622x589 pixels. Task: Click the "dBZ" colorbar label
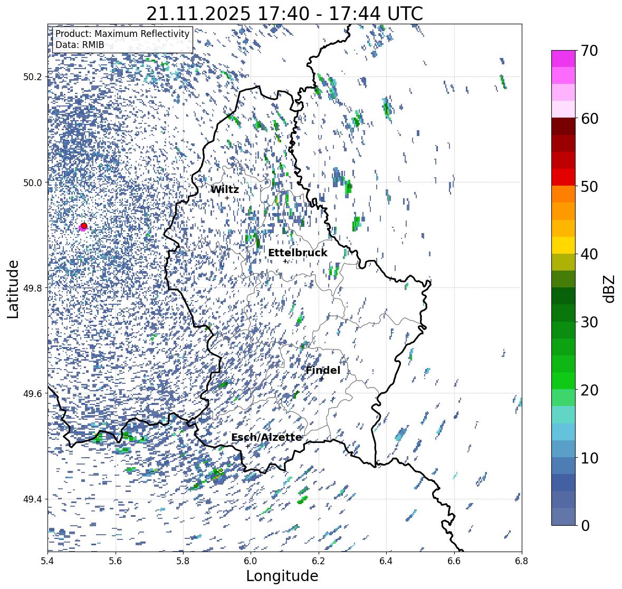tap(610, 288)
